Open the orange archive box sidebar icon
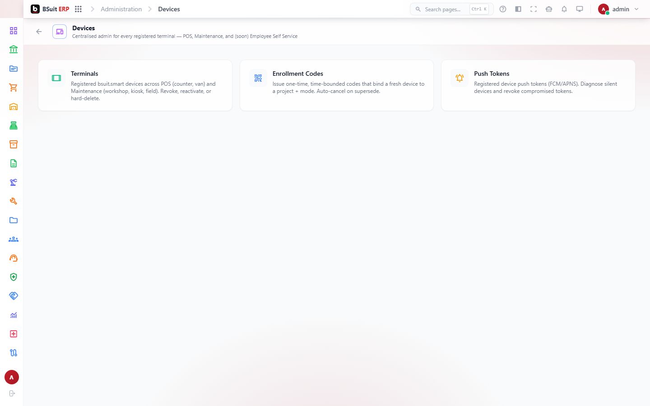Image resolution: width=650 pixels, height=406 pixels. [x=14, y=144]
